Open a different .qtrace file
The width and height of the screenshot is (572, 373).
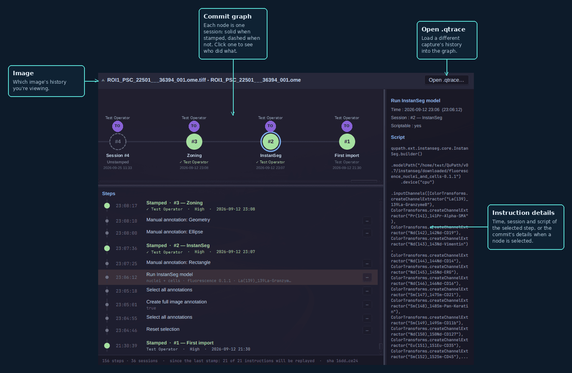point(446,80)
